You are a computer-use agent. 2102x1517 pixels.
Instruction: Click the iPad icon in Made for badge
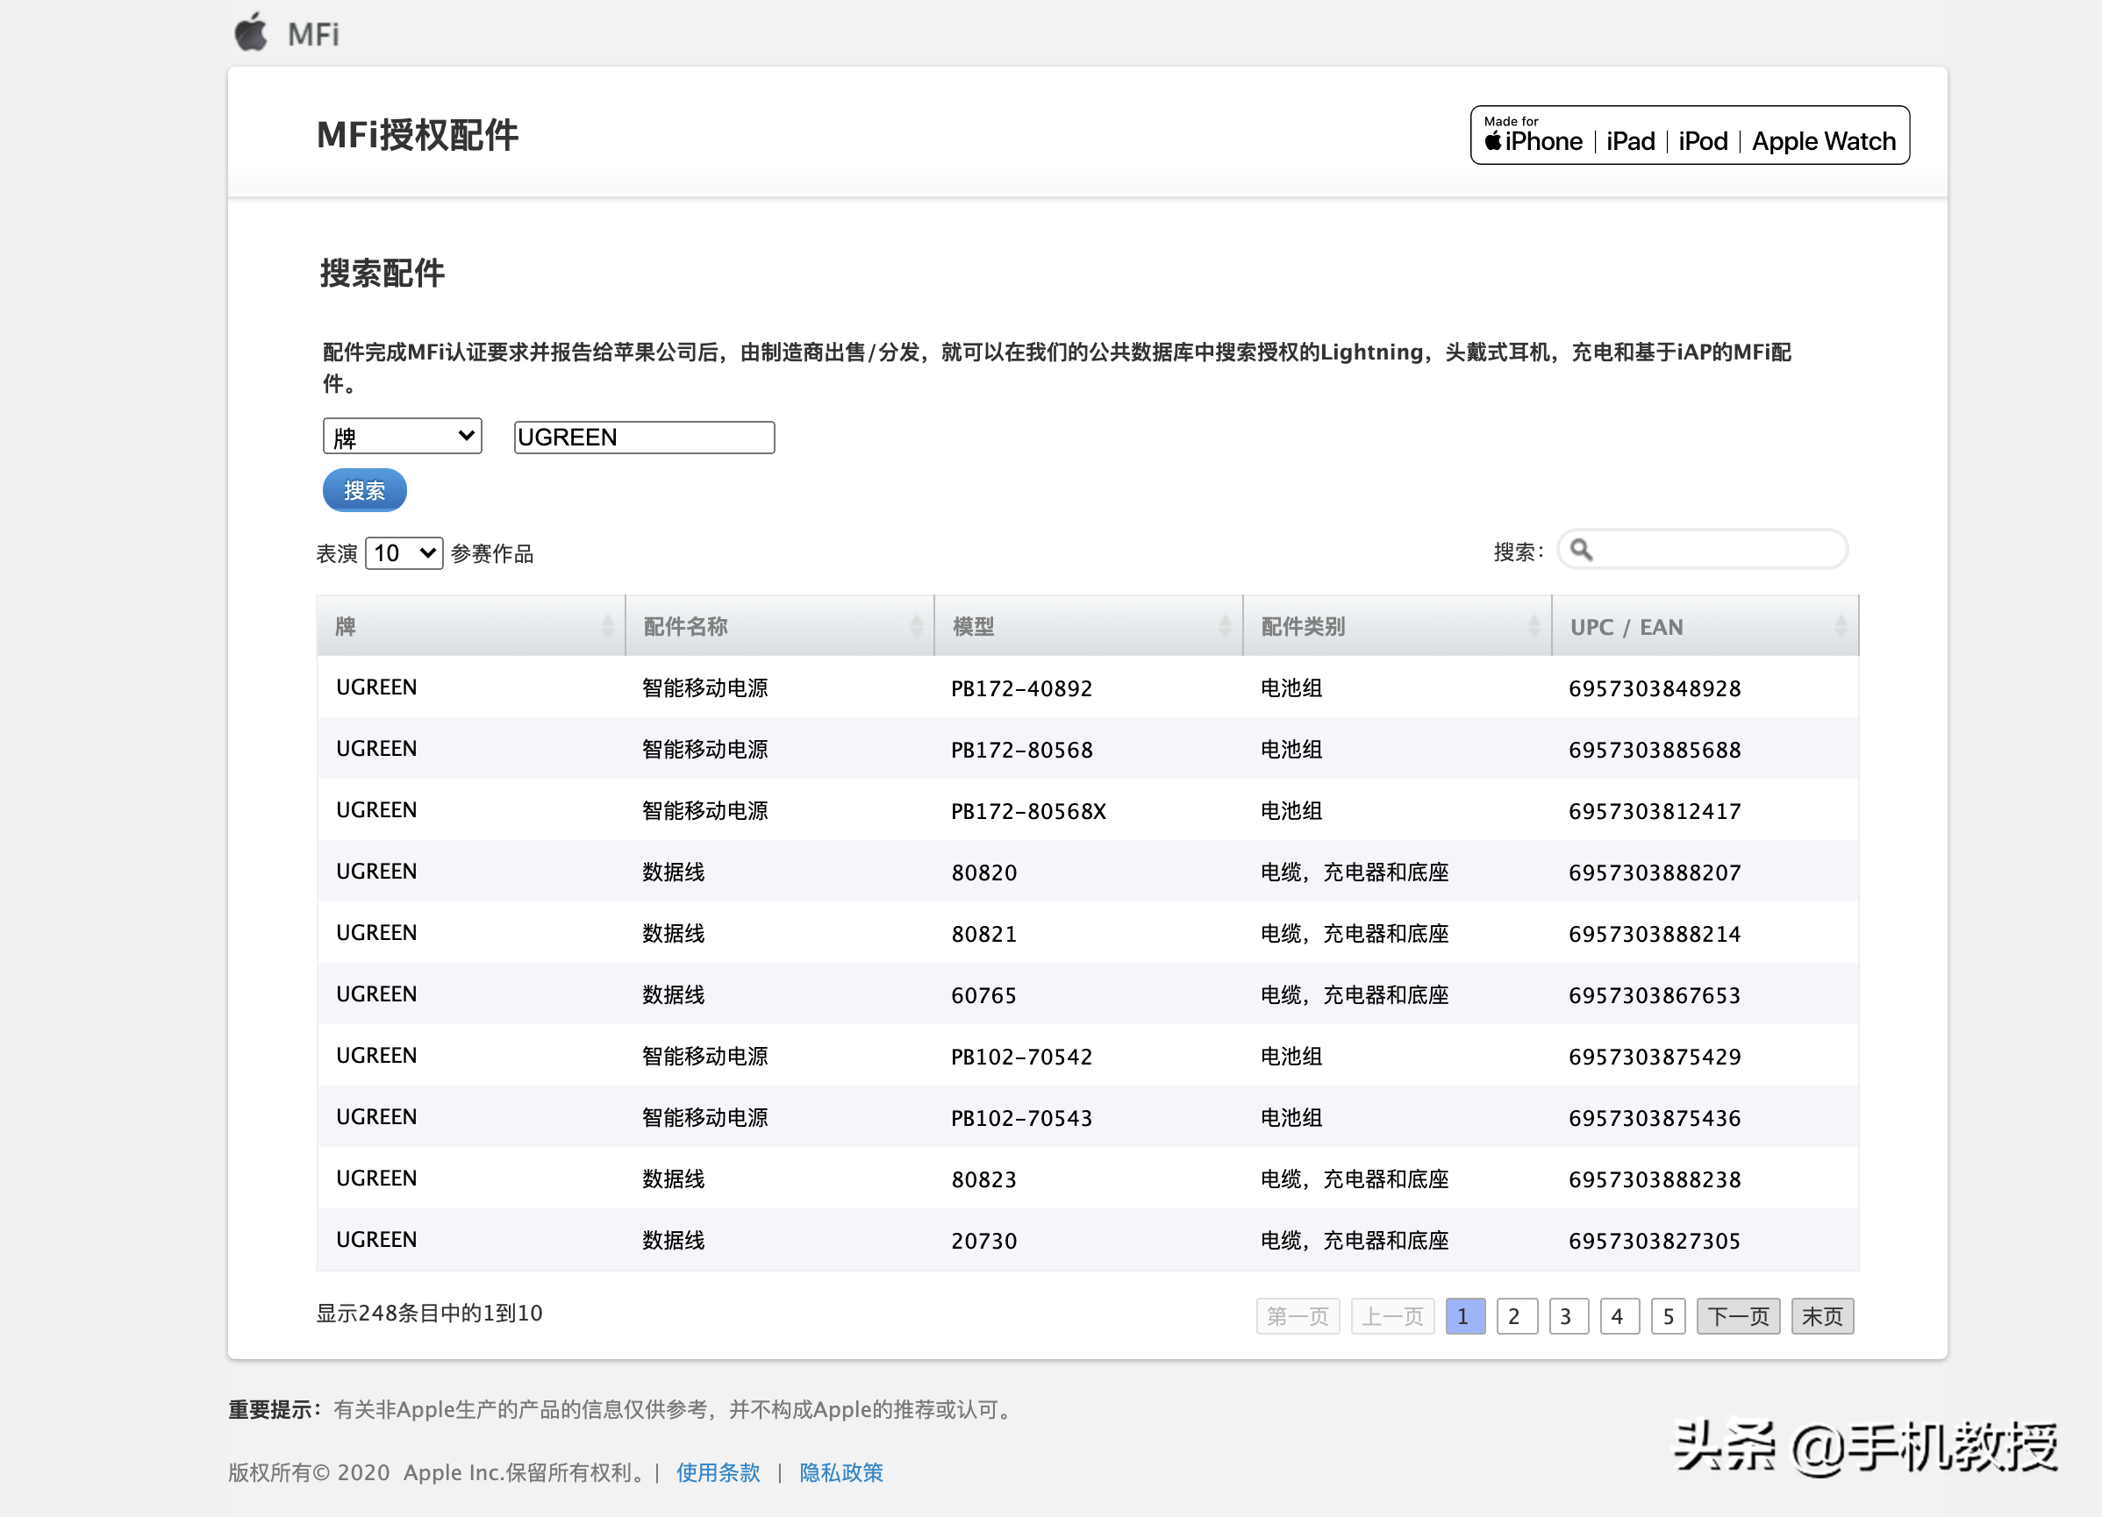(x=1627, y=139)
